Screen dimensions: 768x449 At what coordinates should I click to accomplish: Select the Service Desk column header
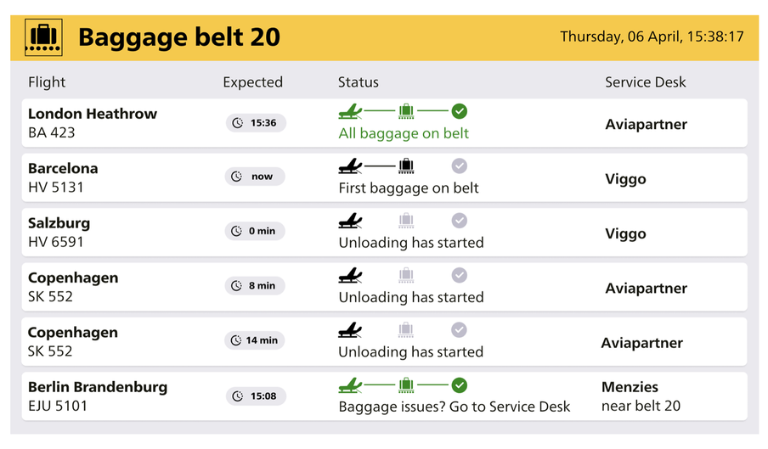tap(645, 82)
